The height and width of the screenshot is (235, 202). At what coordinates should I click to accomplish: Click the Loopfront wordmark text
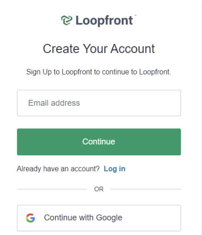tap(104, 20)
